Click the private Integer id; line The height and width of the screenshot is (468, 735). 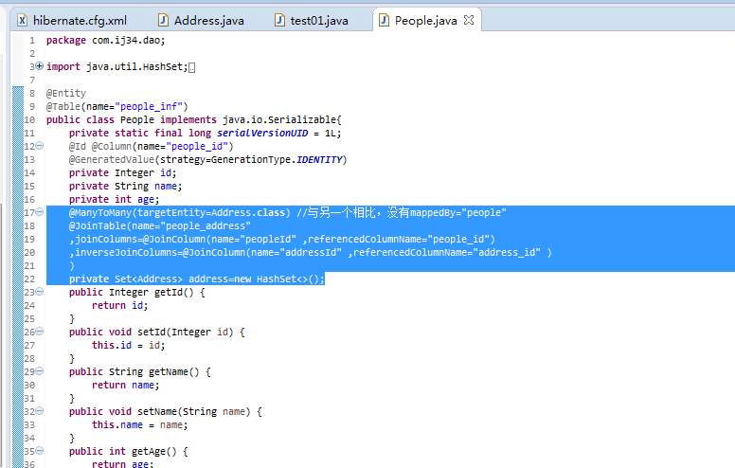pos(123,173)
